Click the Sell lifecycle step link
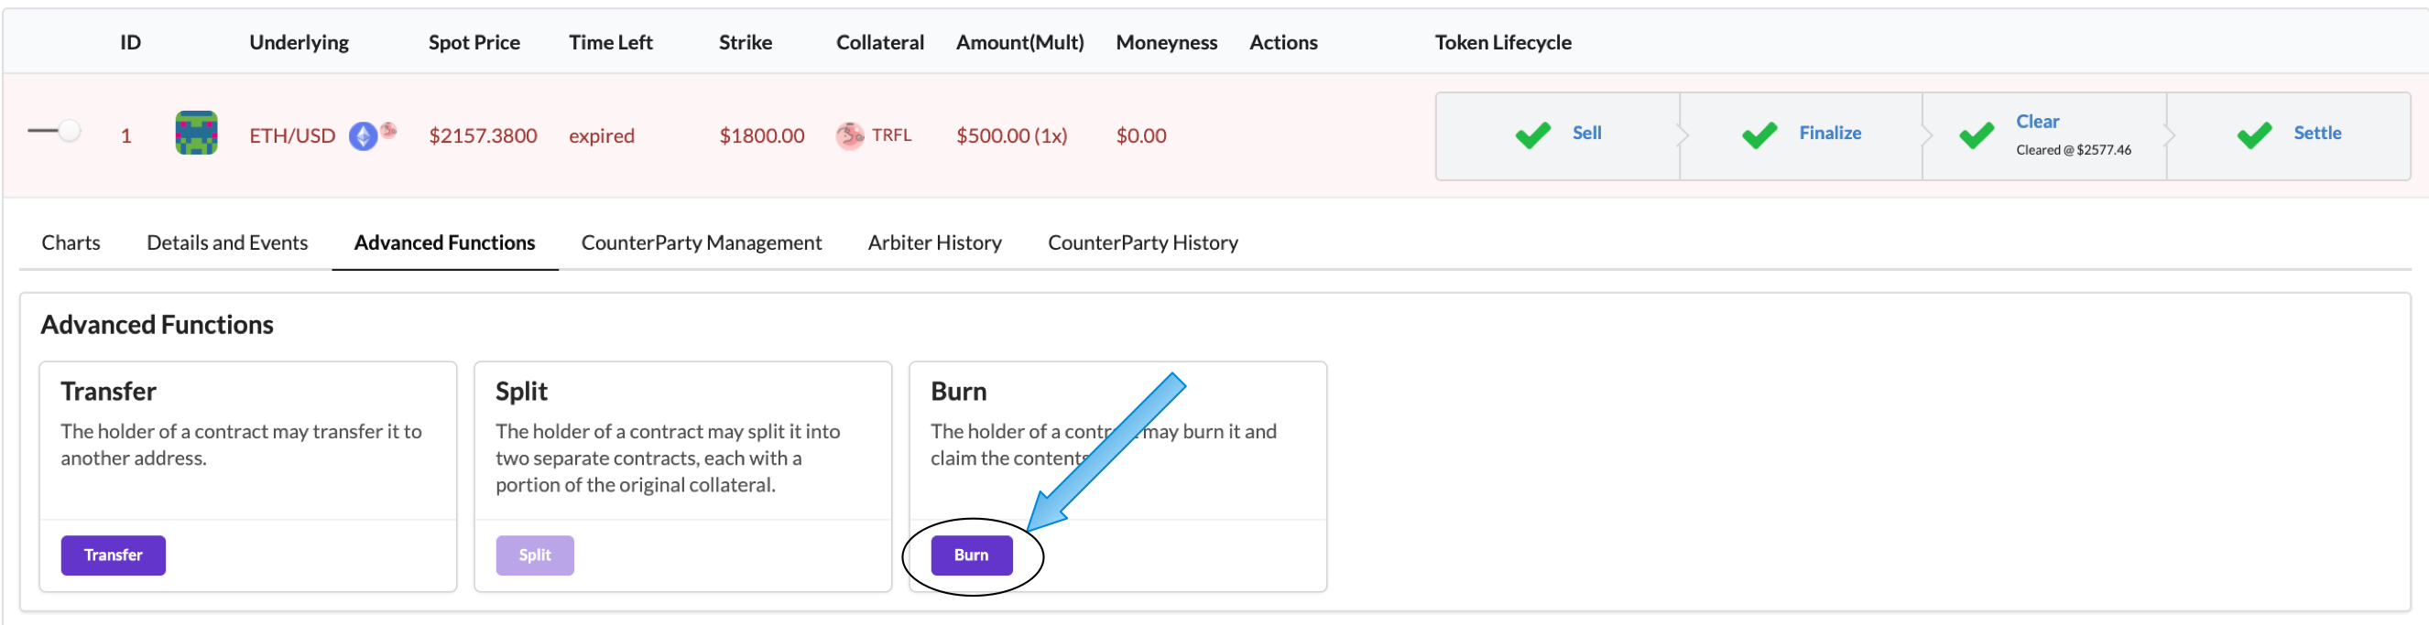The width and height of the screenshot is (2429, 625). pyautogui.click(x=1586, y=133)
